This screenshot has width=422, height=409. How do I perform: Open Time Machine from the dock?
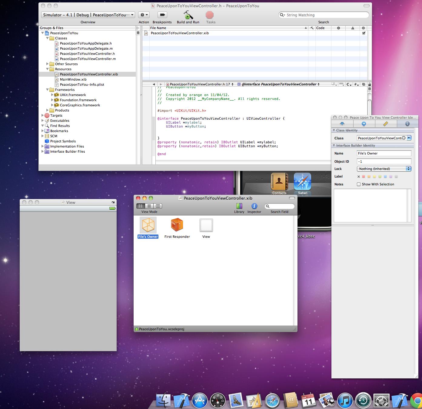pyautogui.click(x=363, y=401)
